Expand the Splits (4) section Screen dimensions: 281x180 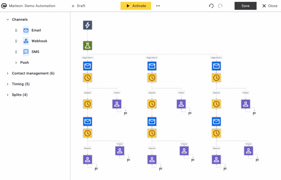coord(8,95)
